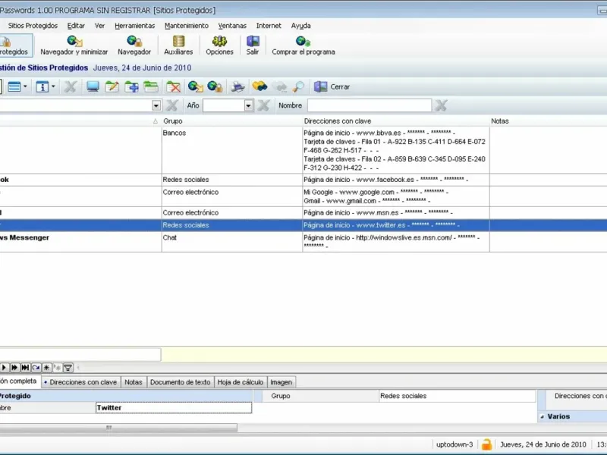The width and height of the screenshot is (607, 455).
Task: Switch to Direcciones con clave tab
Action: (x=80, y=382)
